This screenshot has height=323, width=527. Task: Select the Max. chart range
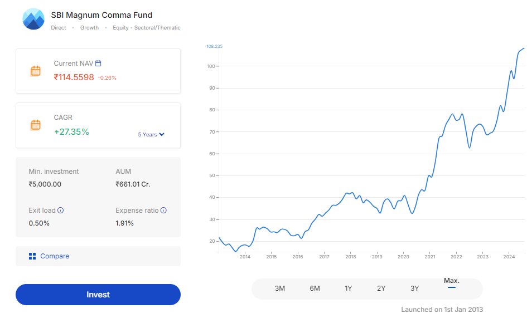pyautogui.click(x=451, y=281)
